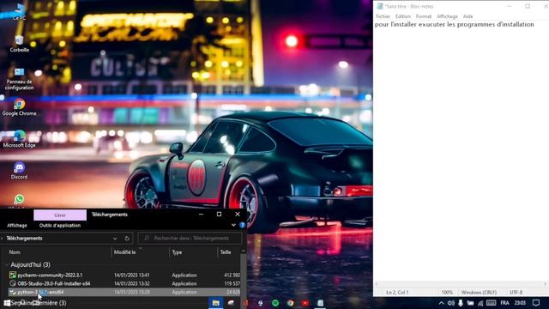Click Ln 2, Col 1 in status bar
Image resolution: width=549 pixels, height=309 pixels.
click(x=397, y=292)
